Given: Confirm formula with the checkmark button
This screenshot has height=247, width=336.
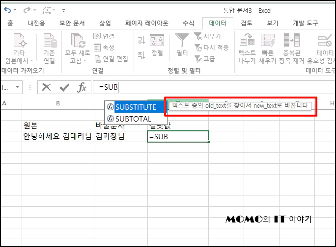Looking at the screenshot, I should point(64,87).
